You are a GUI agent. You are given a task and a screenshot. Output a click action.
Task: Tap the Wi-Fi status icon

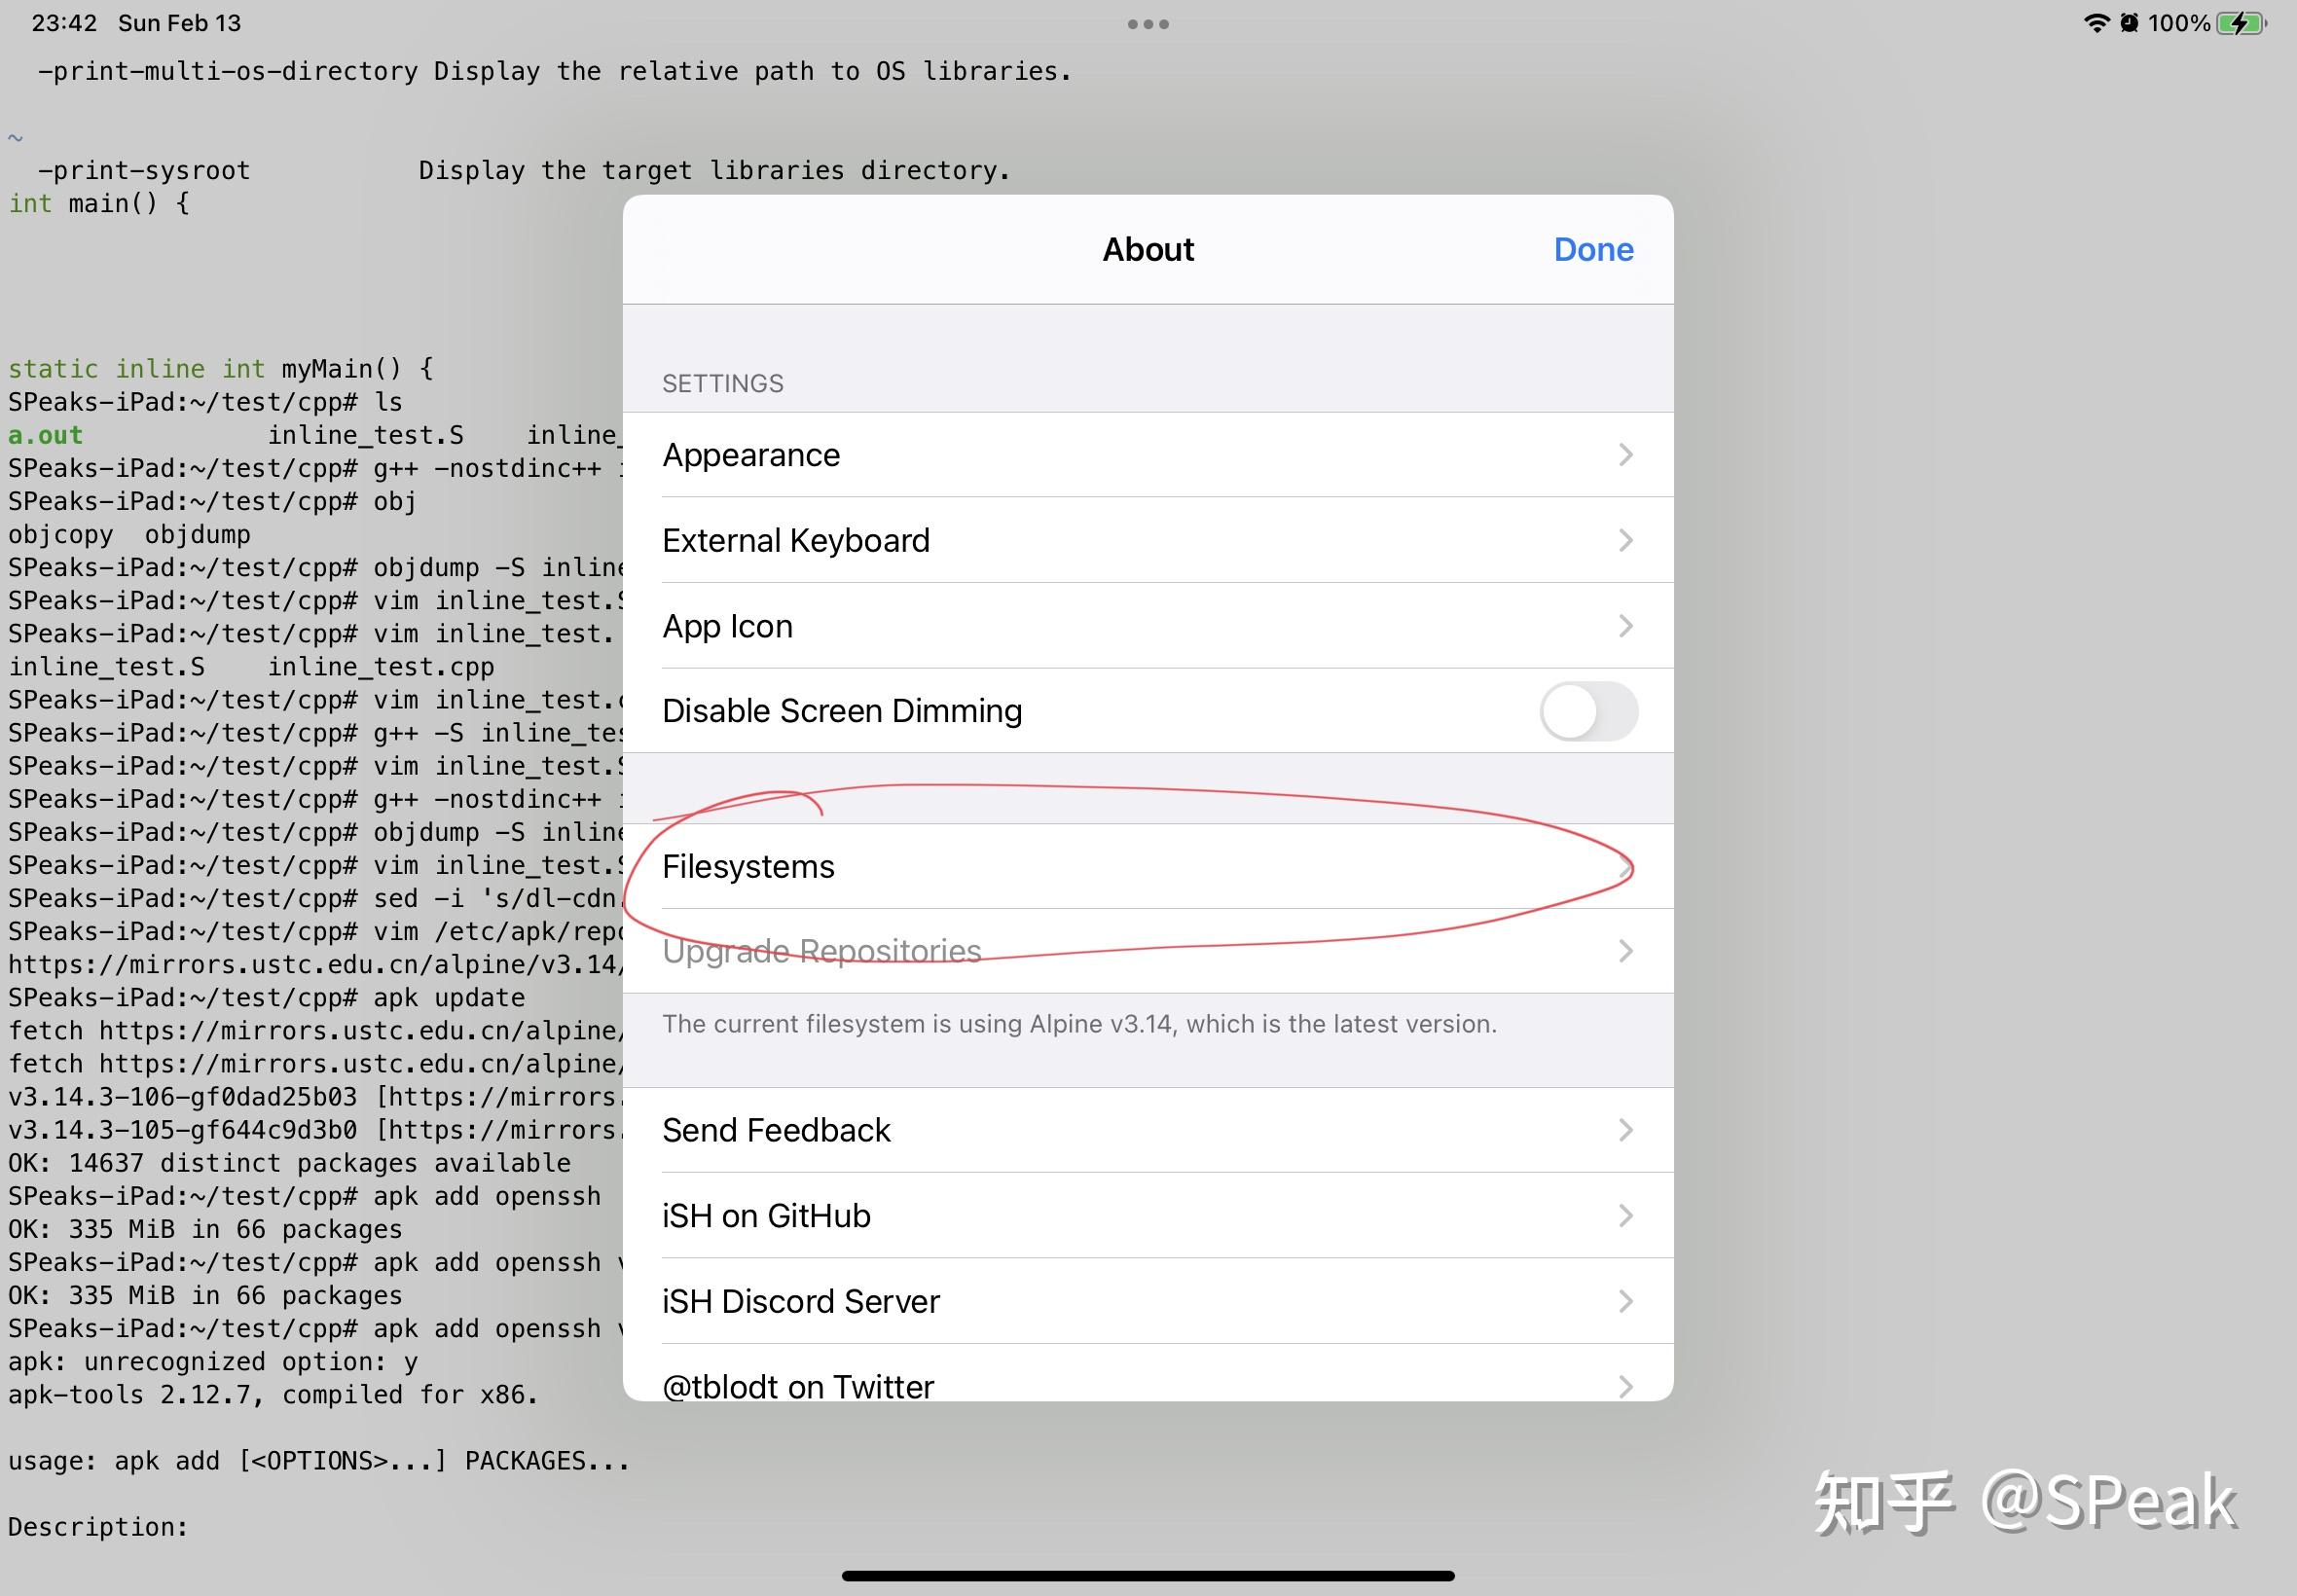pyautogui.click(x=2098, y=22)
